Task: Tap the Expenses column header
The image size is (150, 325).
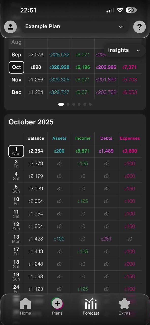Action: (130, 138)
